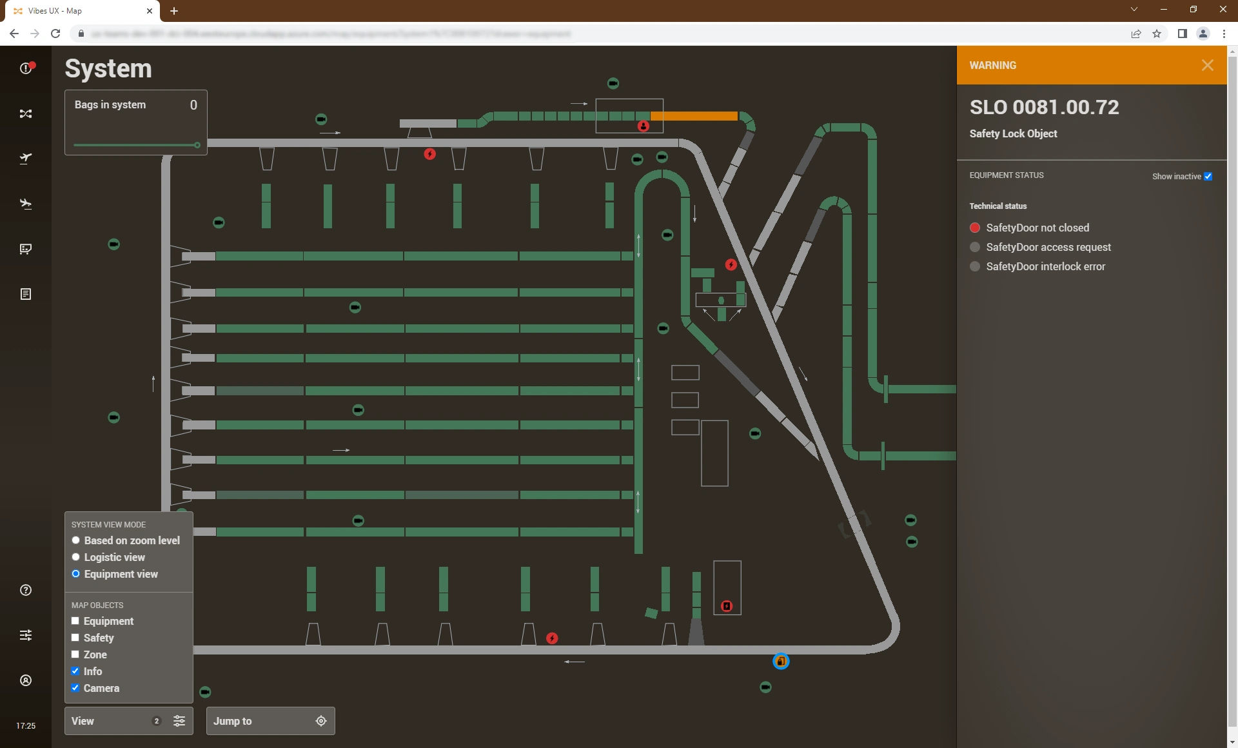
Task: Open the Jump to location dropdown
Action: click(269, 720)
